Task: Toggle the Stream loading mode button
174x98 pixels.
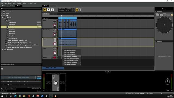Action: point(39,78)
